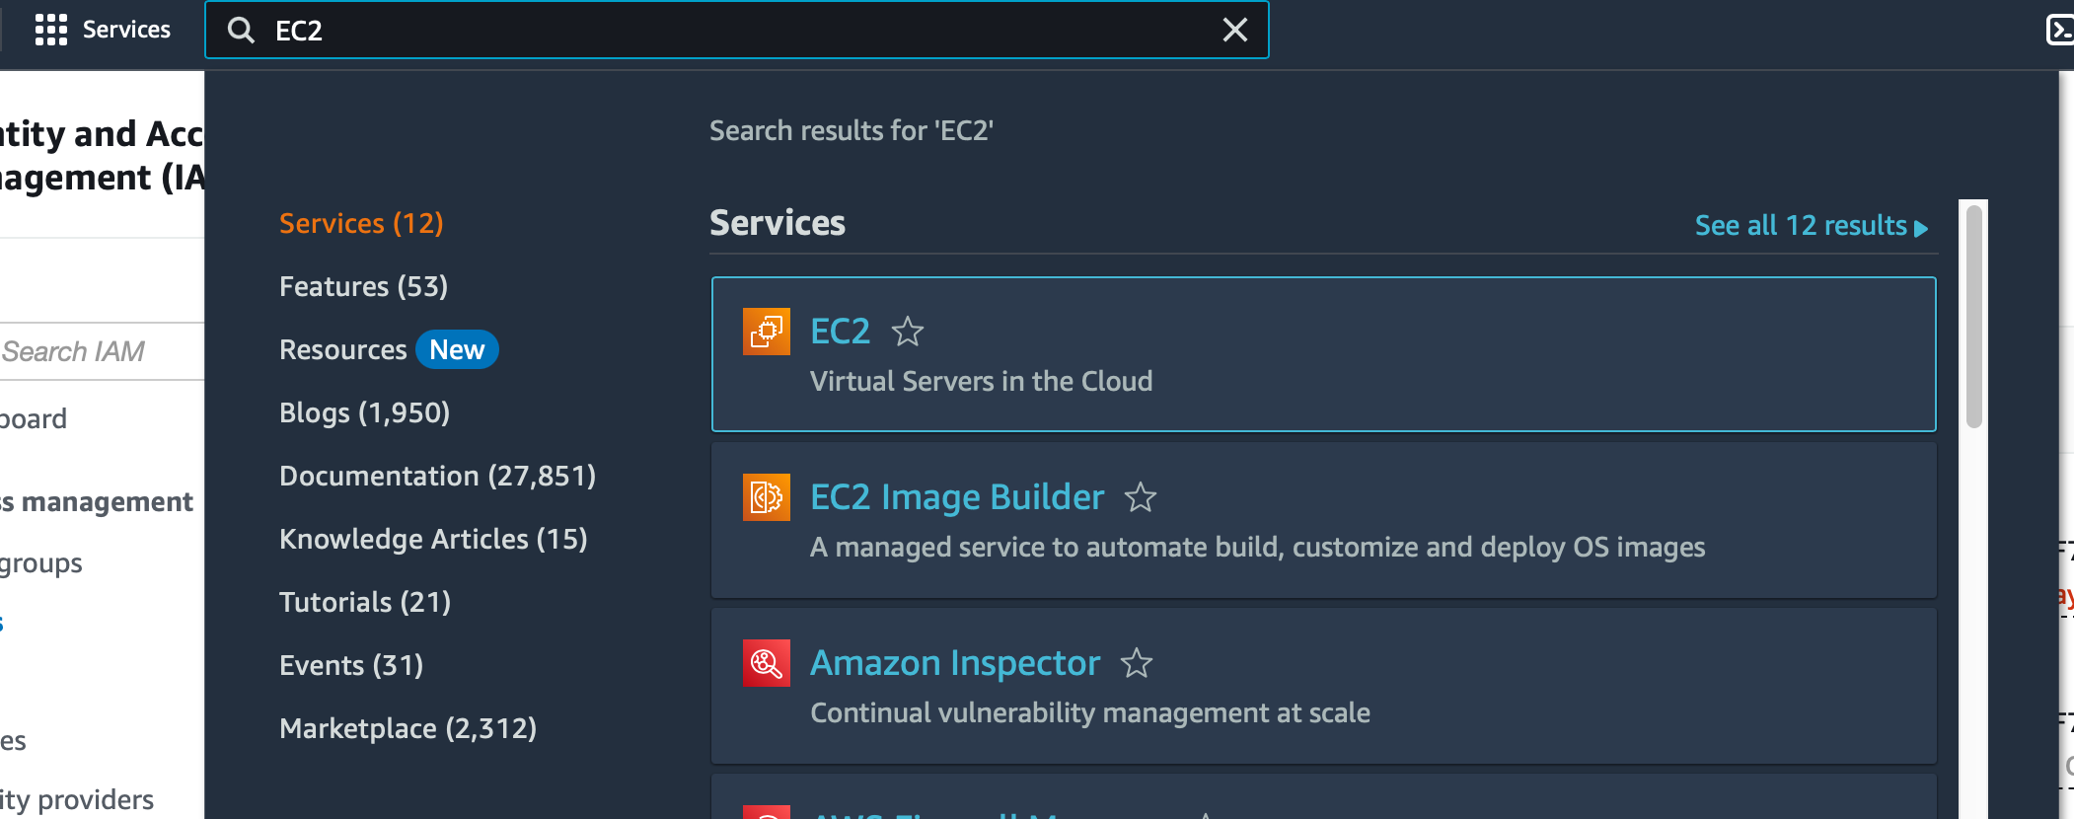Favorite EC2 Image Builder with star
Image resolution: width=2074 pixels, height=819 pixels.
click(1141, 497)
